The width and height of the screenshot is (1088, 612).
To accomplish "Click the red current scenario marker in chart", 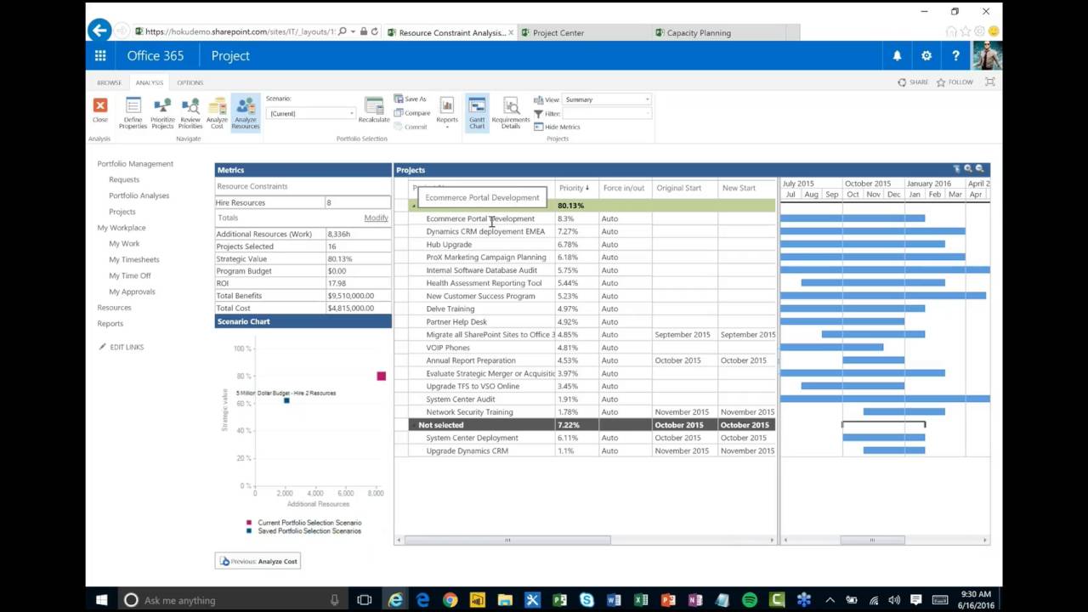I will tap(382, 376).
